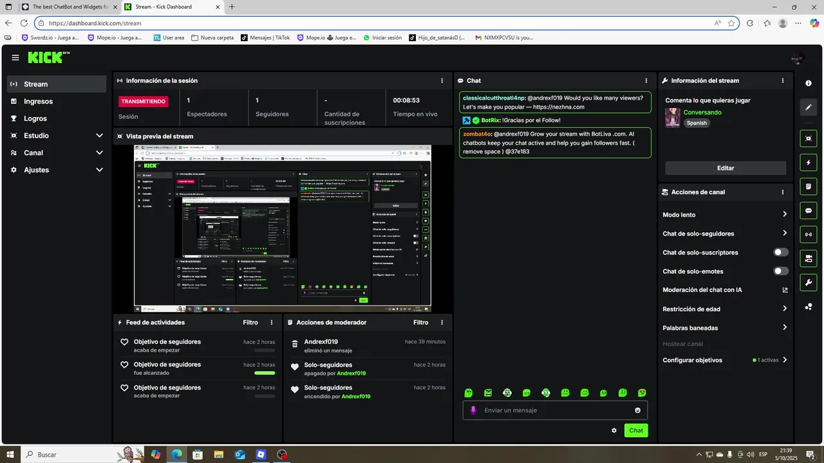
Task: Select Stream in left sidebar
Action: 57,84
